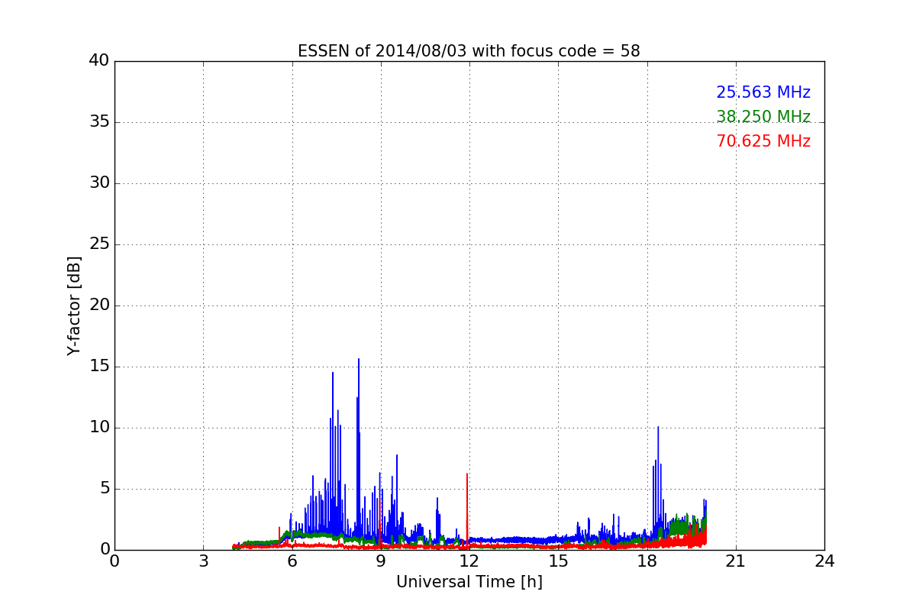Click the y-axis tick label 25
Viewport: 916px width, 611px height.
pyautogui.click(x=99, y=244)
